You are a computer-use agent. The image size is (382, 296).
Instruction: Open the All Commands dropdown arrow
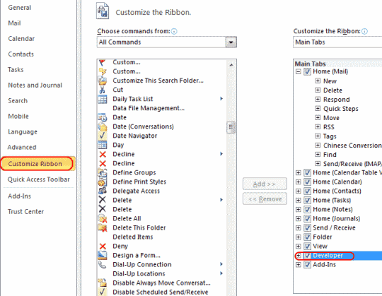point(231,42)
